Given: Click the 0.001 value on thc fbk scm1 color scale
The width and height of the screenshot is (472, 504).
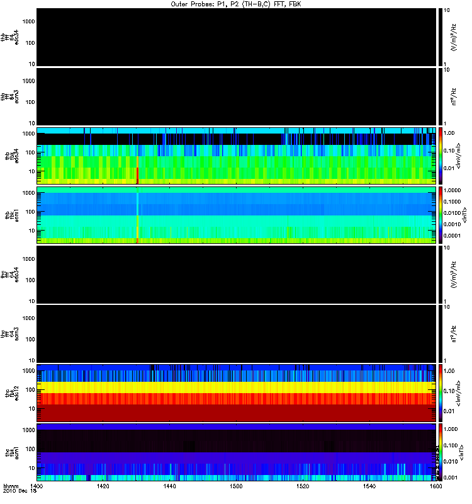Looking at the screenshot, I should (451, 478).
